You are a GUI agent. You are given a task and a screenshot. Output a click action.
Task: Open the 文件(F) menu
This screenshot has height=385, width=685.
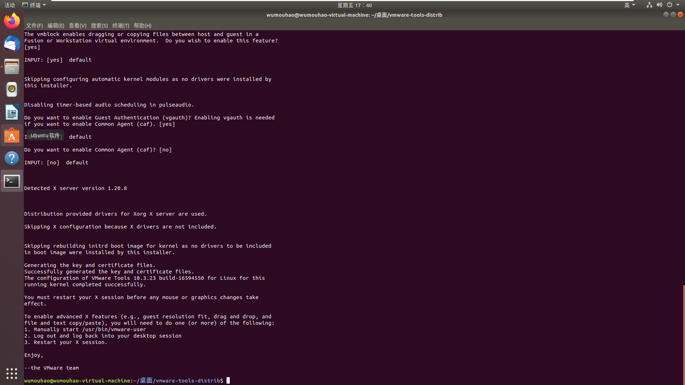point(34,26)
